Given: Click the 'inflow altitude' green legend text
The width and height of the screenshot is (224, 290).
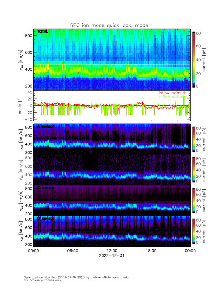Looking at the screenshot, I should pos(172,97).
